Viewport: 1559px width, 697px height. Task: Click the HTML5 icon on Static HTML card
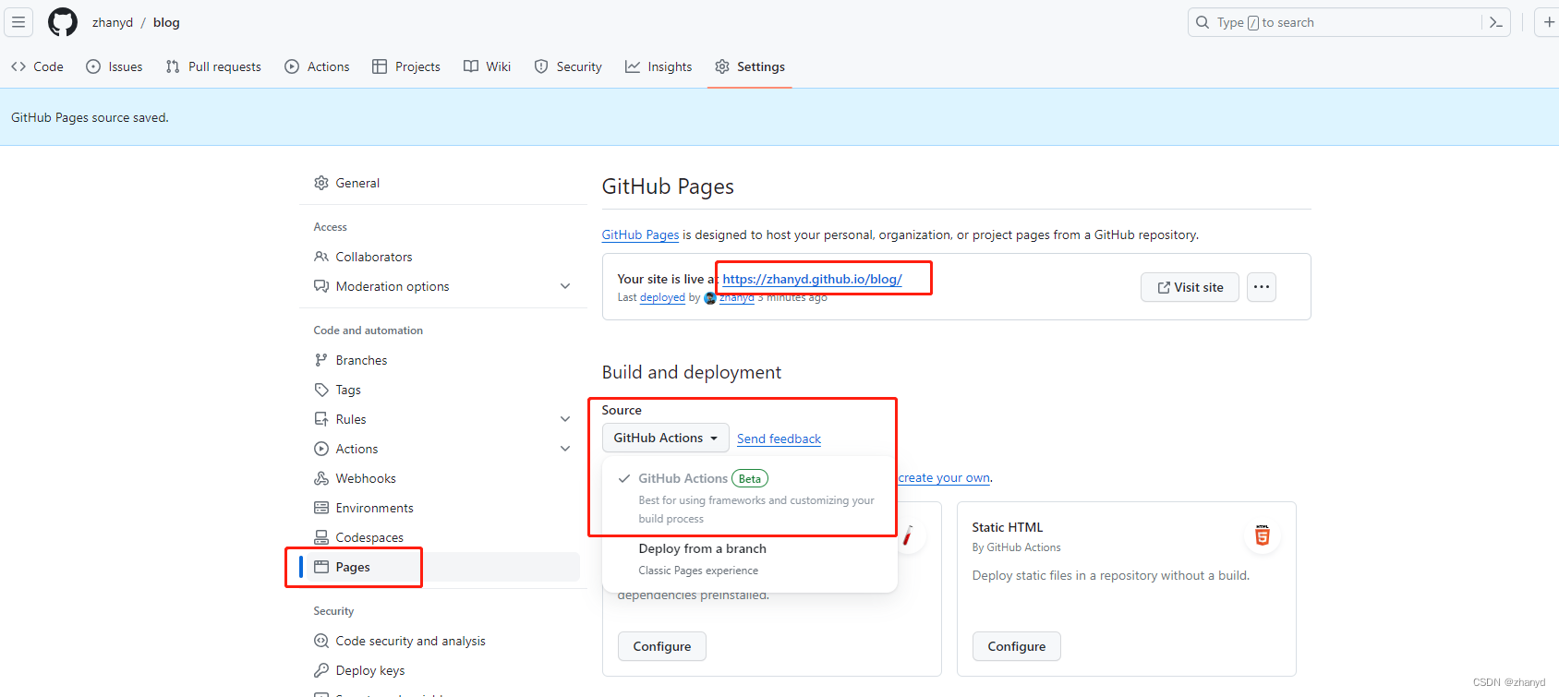coord(1262,535)
